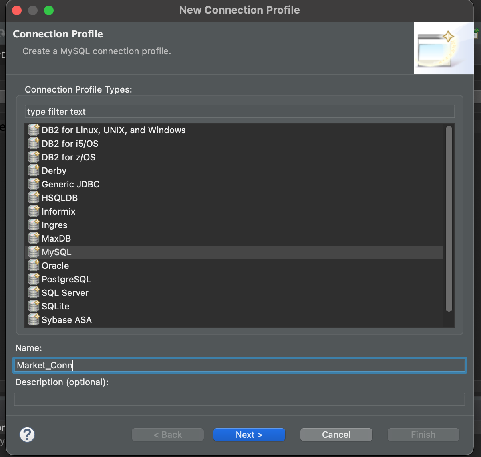Focus the type filter text field
This screenshot has height=457, width=481.
tap(240, 112)
